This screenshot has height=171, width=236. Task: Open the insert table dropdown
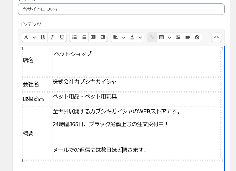[165, 37]
